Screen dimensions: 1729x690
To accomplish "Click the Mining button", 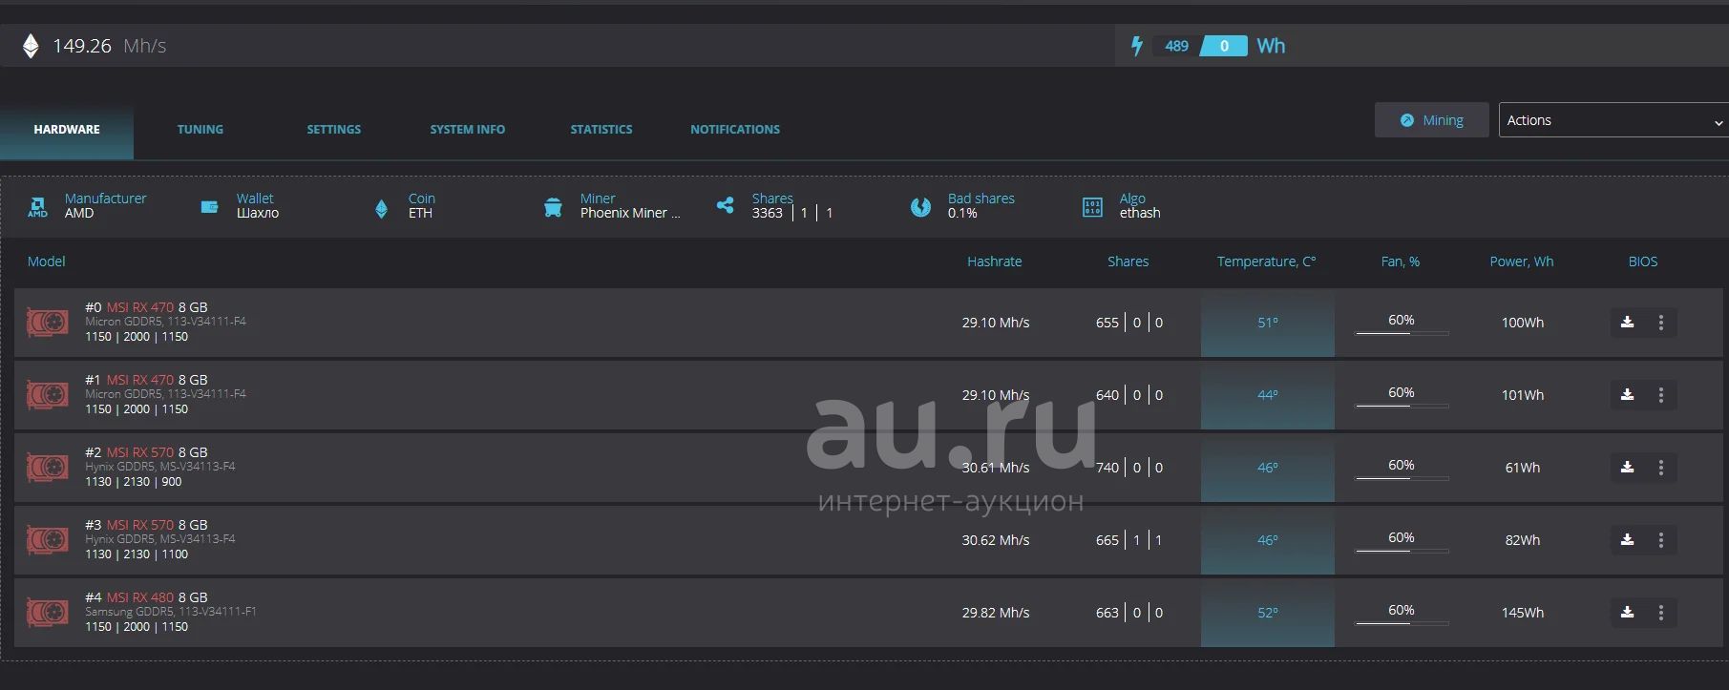I will [1432, 120].
